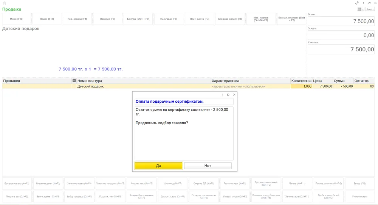378x205 pixels.
Task: Click Расчет скидок (Alt+F9)
Action: point(235,183)
